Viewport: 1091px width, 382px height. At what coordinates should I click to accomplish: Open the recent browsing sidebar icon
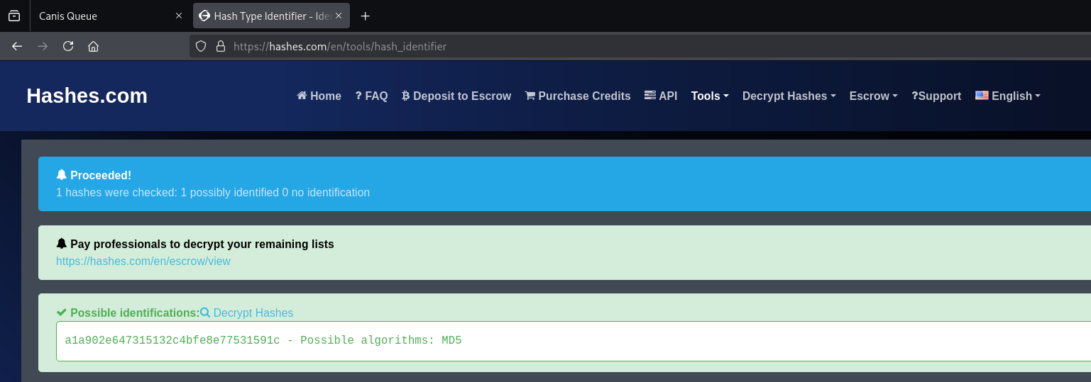pos(14,16)
